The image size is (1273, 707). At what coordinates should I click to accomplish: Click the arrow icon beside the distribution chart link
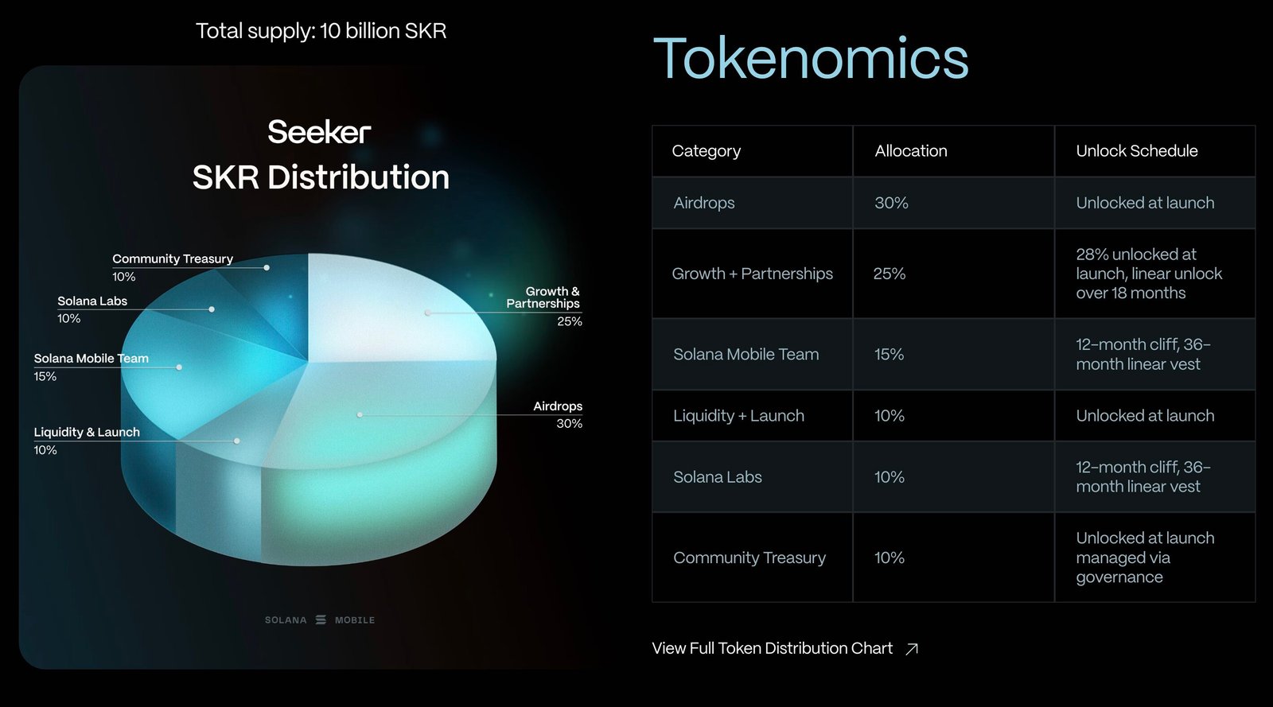pyautogui.click(x=912, y=649)
